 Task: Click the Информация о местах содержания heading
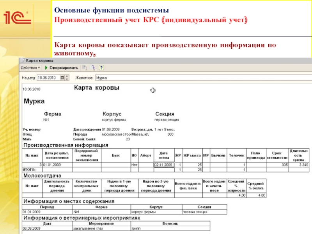pos(69,201)
